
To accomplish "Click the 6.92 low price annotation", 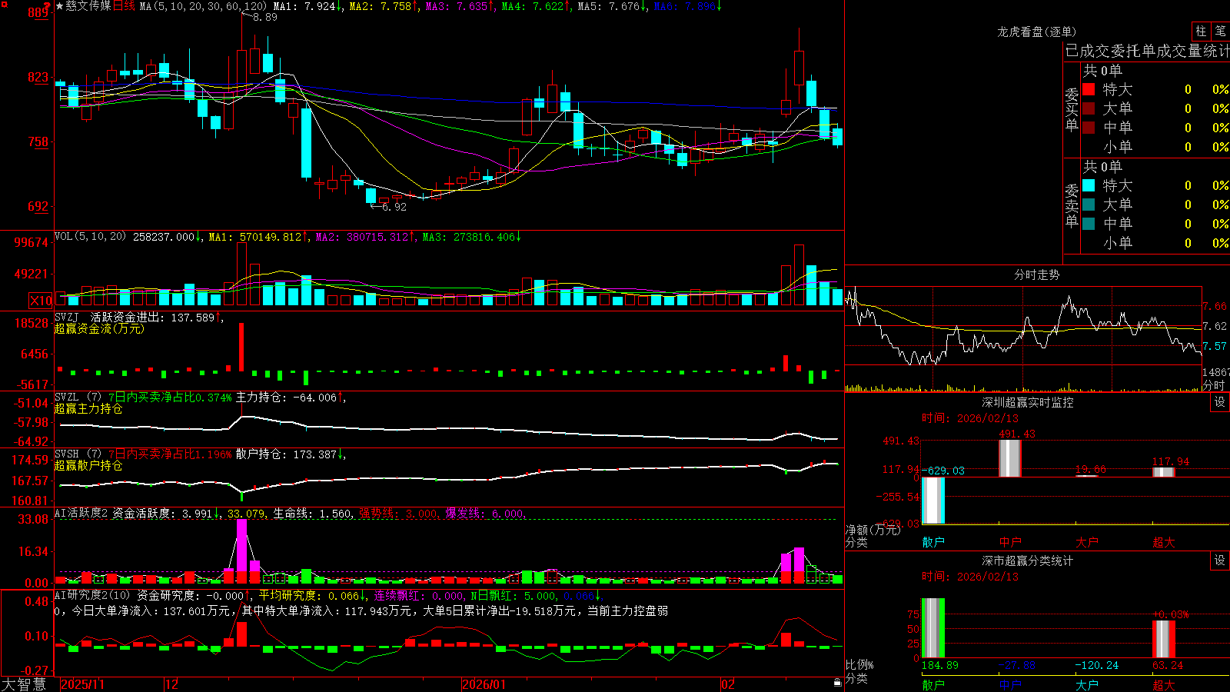I will click(x=394, y=207).
